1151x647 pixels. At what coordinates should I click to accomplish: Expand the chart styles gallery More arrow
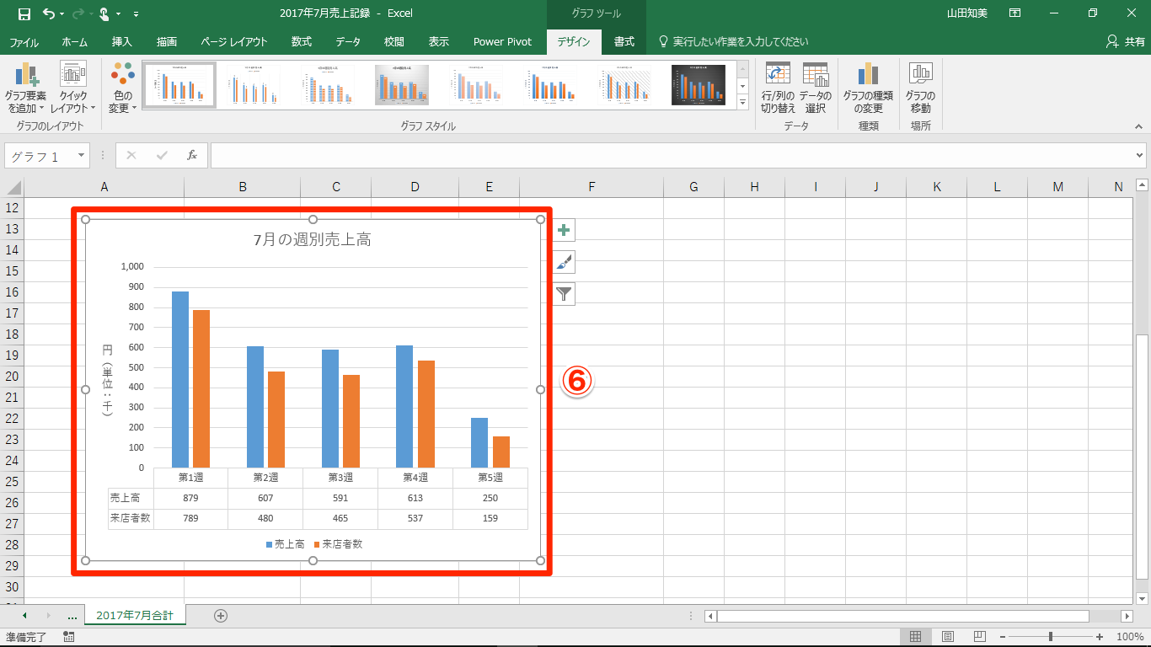[x=742, y=102]
